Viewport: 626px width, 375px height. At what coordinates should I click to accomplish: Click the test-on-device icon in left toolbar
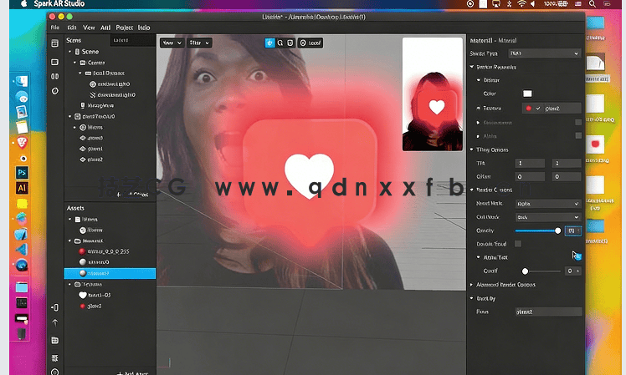pos(55,307)
